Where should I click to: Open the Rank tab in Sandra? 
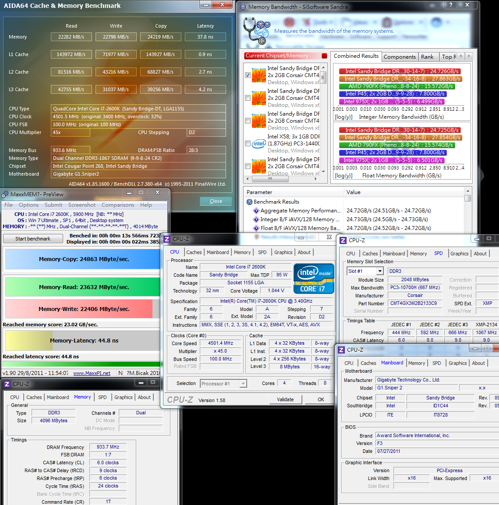click(427, 57)
